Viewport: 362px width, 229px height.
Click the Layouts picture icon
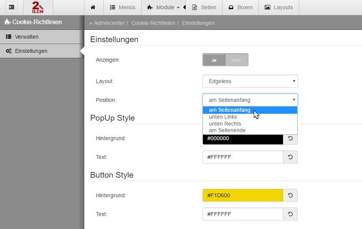coord(267,7)
